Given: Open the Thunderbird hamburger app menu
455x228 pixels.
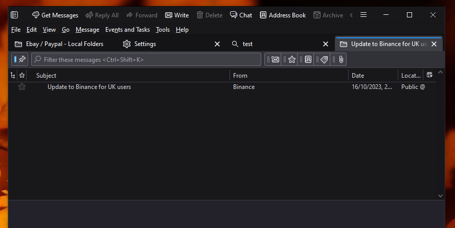Looking at the screenshot, I should click(363, 15).
